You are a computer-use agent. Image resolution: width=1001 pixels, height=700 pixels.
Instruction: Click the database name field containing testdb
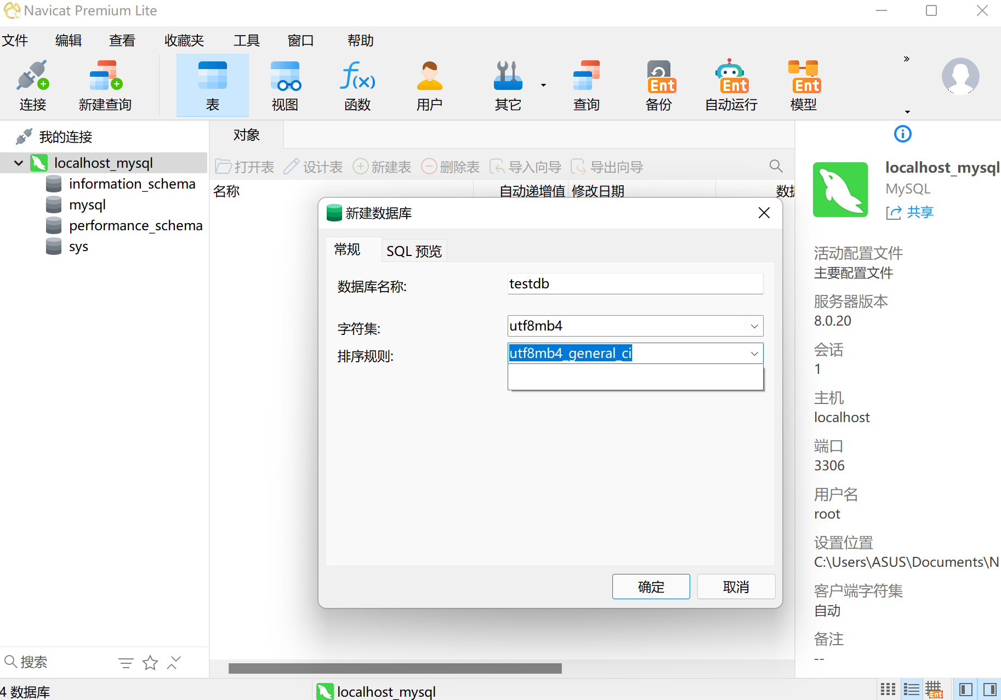(635, 284)
